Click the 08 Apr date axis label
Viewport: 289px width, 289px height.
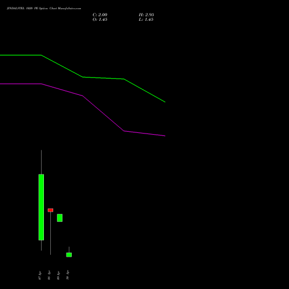49,275
